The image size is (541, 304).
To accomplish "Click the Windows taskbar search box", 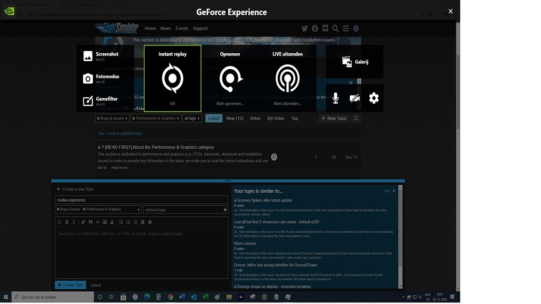I will pos(53,297).
